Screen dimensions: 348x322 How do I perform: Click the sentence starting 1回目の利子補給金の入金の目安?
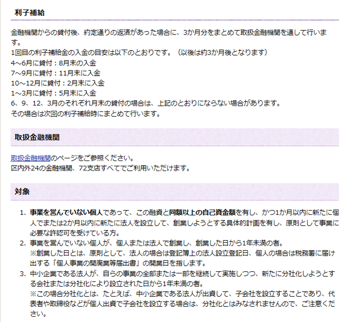[139, 53]
